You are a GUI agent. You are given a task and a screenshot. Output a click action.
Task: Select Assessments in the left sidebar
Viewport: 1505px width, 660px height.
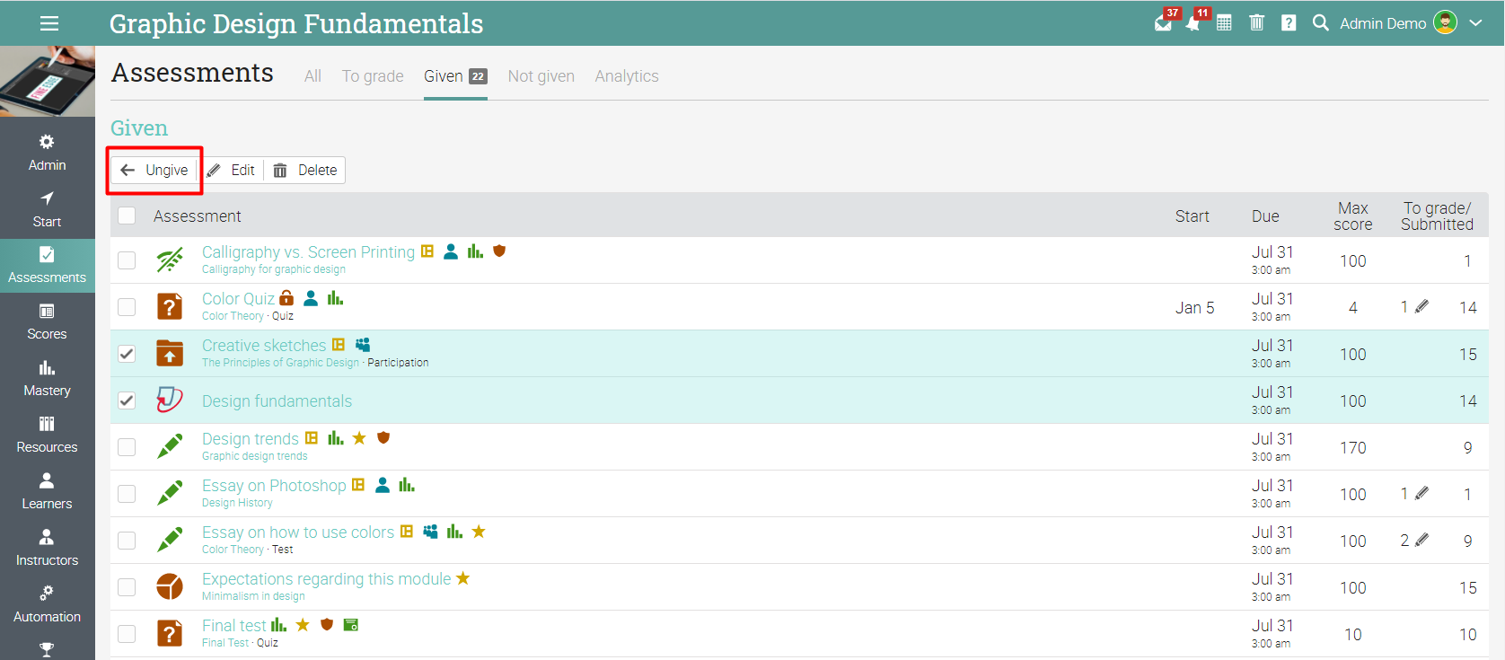47,266
